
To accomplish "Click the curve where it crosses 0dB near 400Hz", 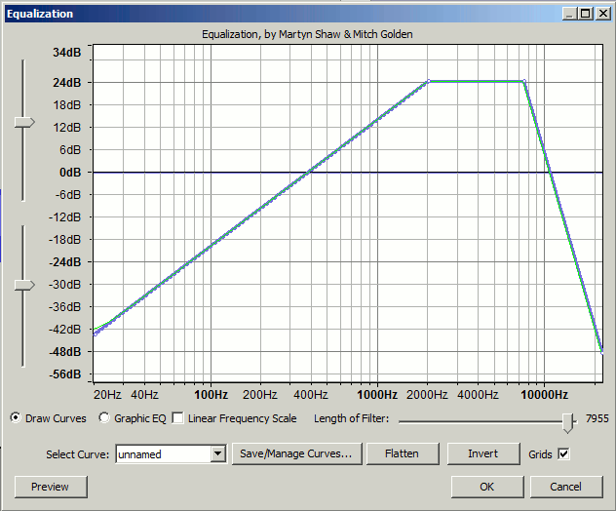I will click(309, 173).
